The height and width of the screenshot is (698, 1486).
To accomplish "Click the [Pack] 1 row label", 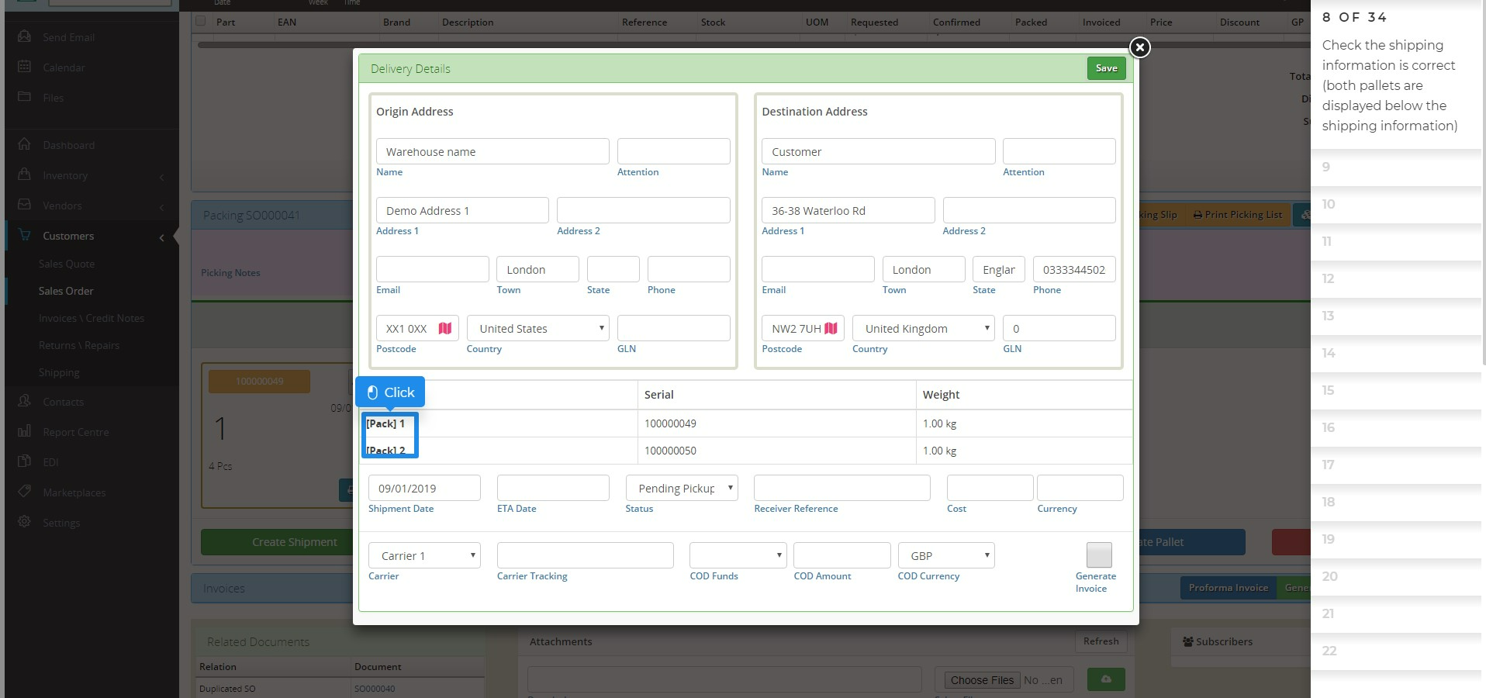I will [x=385, y=423].
